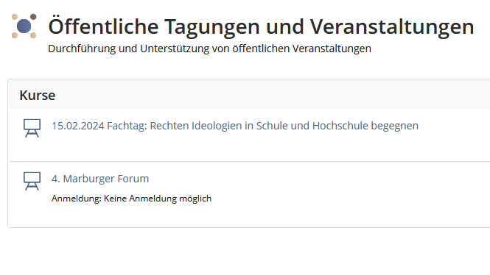Click the large blue circle in the logo

pyautogui.click(x=24, y=26)
